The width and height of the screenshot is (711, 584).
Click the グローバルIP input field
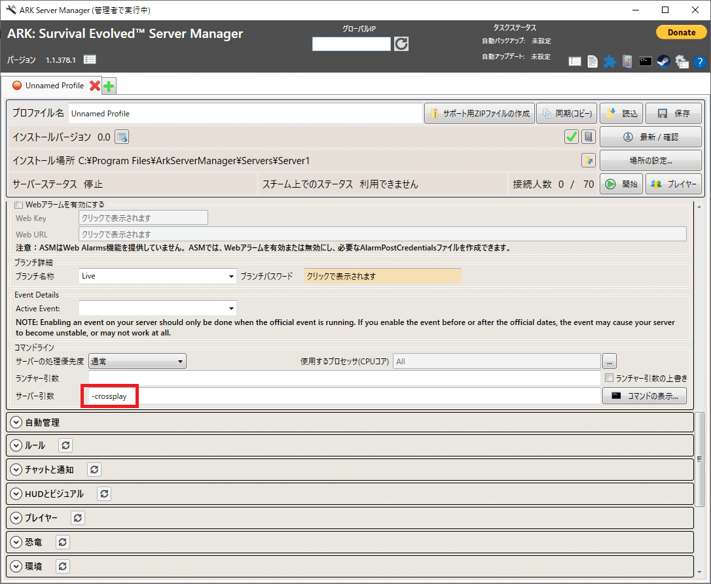click(x=352, y=44)
